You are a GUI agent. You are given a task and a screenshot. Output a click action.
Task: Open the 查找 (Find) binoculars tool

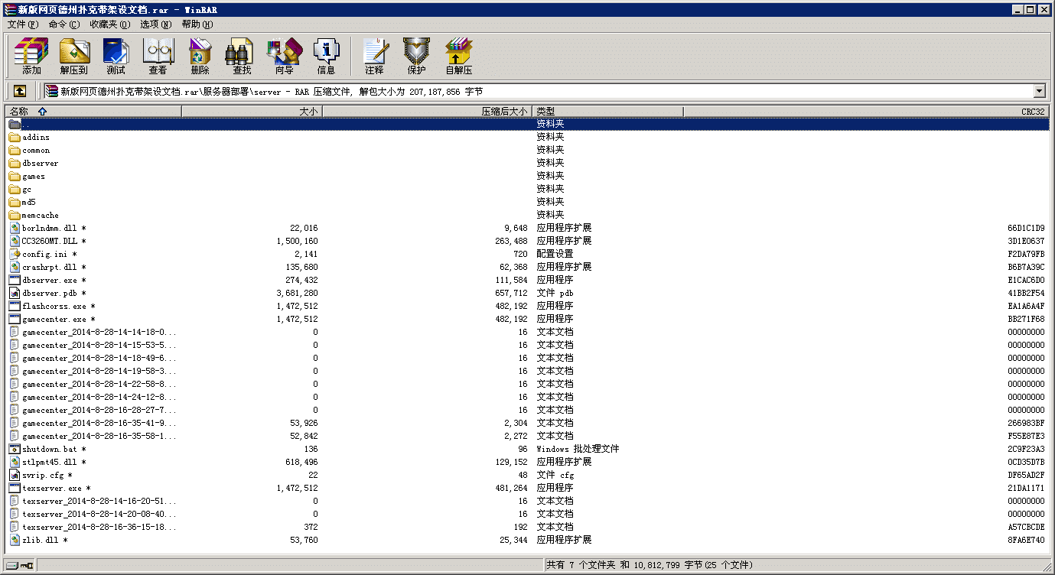[242, 56]
